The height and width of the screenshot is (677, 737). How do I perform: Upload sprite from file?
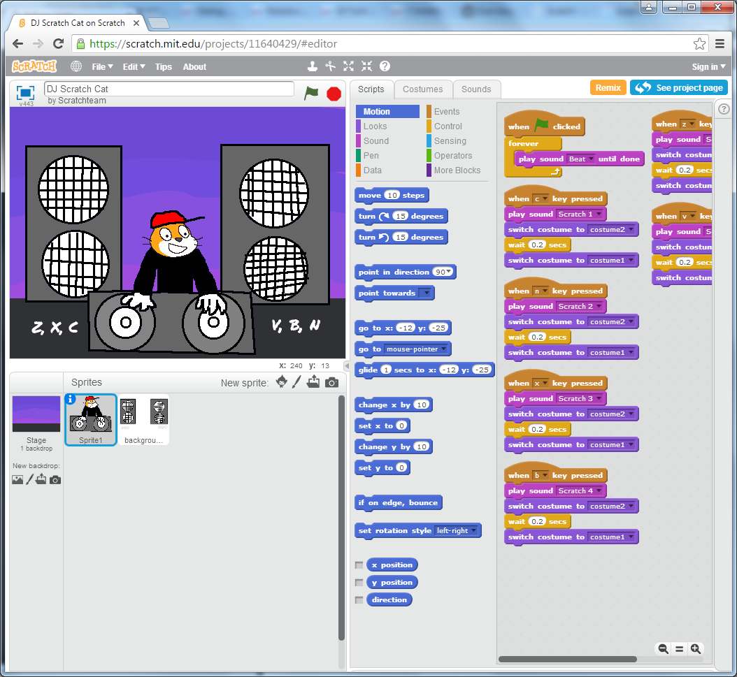click(313, 381)
